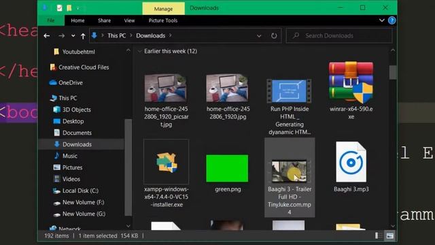This screenshot has height=245, width=435.
Task: Open the New Volume (F:) drive icon
Action: click(56, 203)
